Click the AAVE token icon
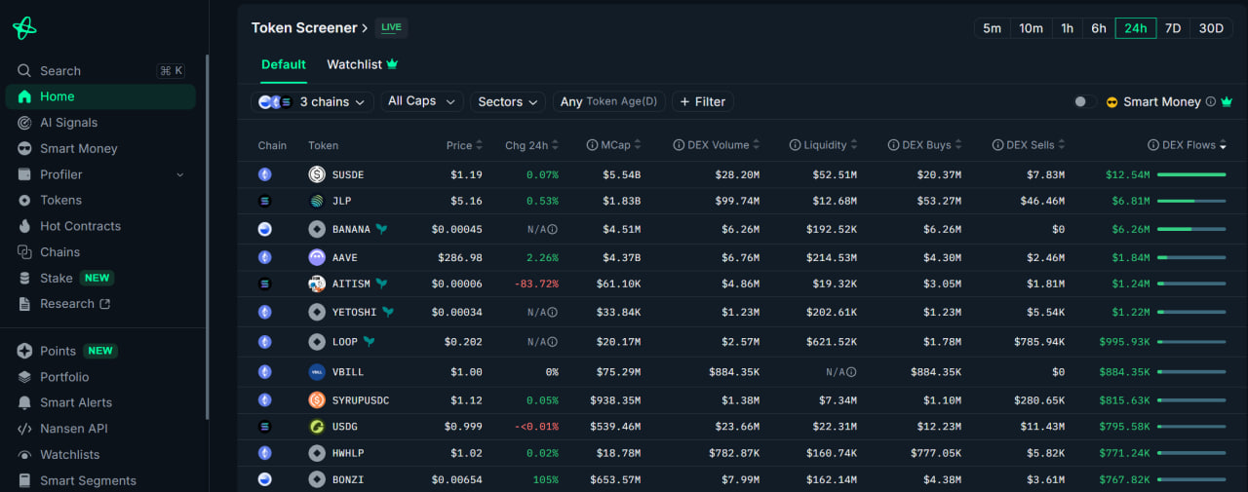 (317, 257)
